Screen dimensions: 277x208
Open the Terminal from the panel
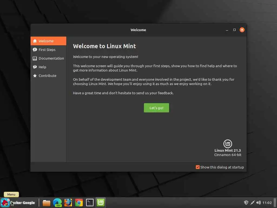tap(90, 203)
